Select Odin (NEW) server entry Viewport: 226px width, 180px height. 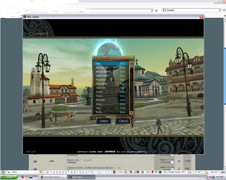[111, 84]
